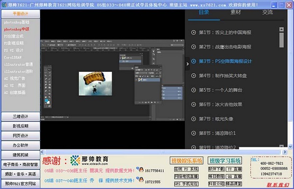This screenshot has width=294, height=189.
Task: Click the horizontal scrollbar's right arrow
Action: (x=285, y=152)
